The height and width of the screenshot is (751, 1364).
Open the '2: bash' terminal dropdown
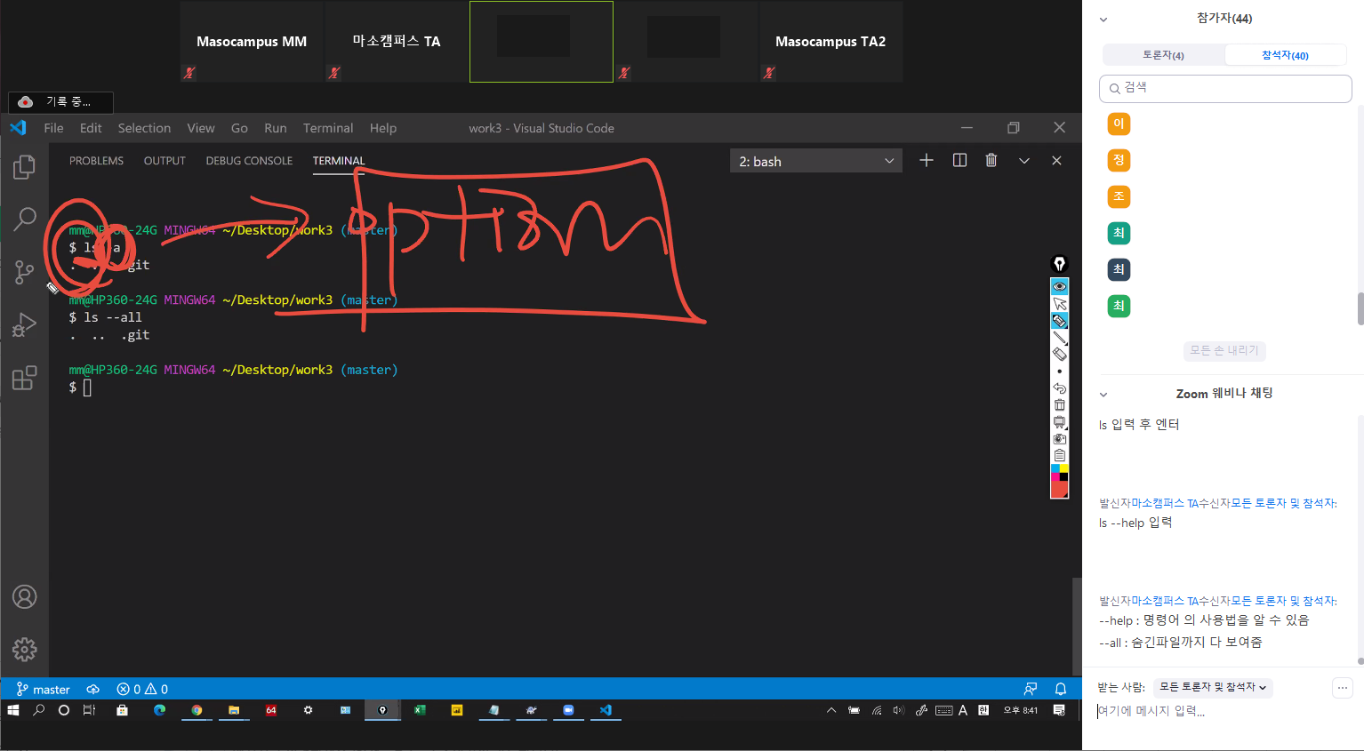(x=815, y=162)
